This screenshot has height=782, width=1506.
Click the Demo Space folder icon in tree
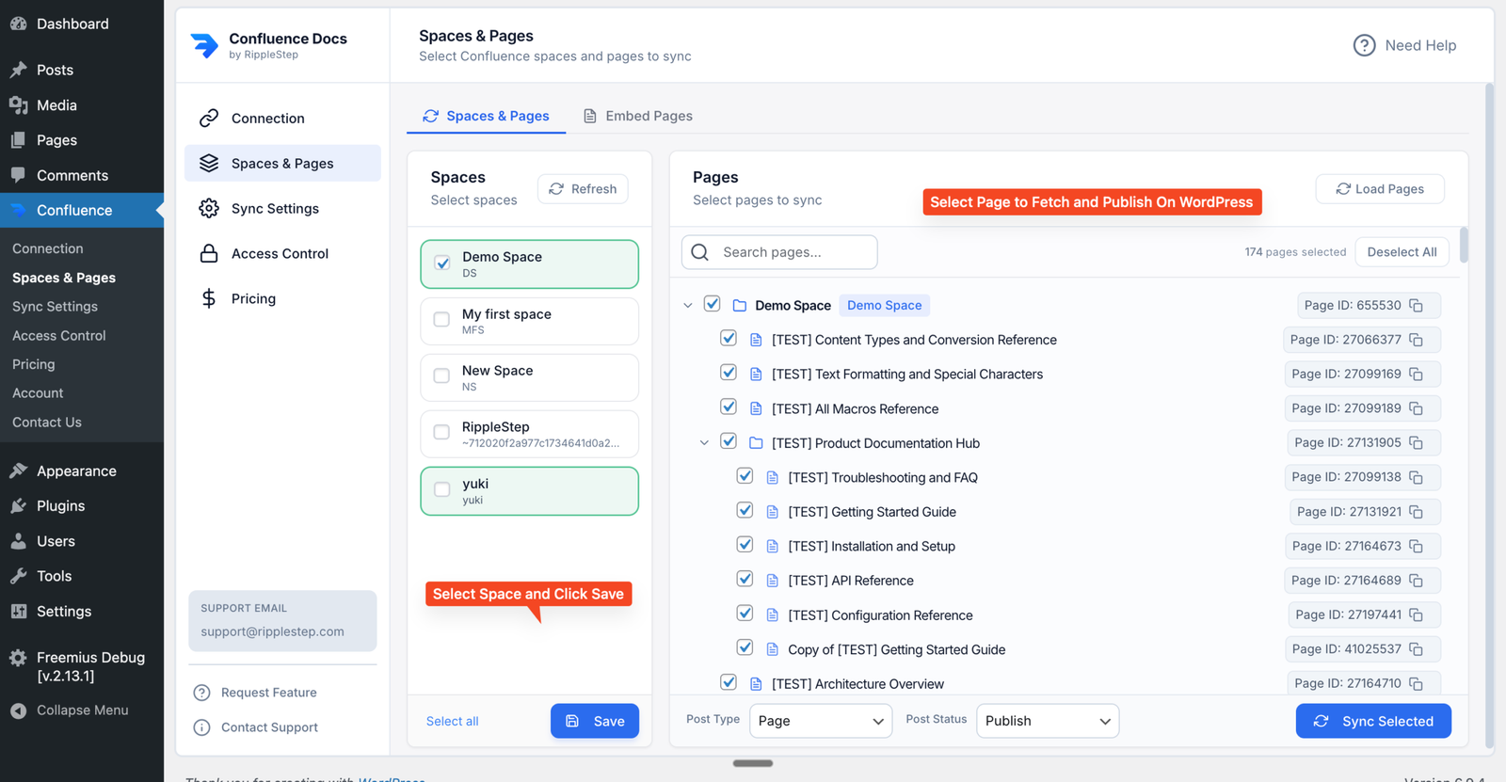point(740,305)
